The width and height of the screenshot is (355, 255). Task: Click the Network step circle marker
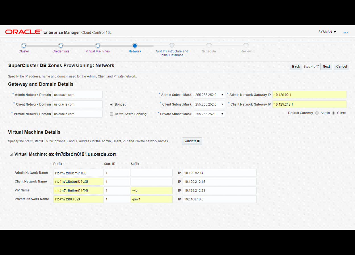[135, 46]
